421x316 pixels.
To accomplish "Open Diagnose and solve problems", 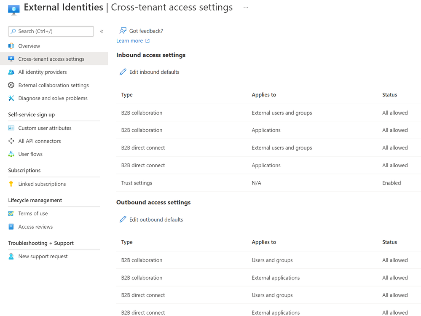I will 54,98.
